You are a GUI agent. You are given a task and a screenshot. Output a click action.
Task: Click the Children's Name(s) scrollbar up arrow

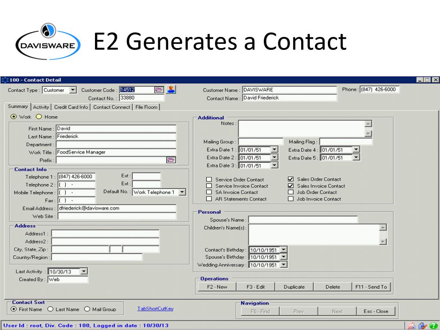click(x=383, y=227)
